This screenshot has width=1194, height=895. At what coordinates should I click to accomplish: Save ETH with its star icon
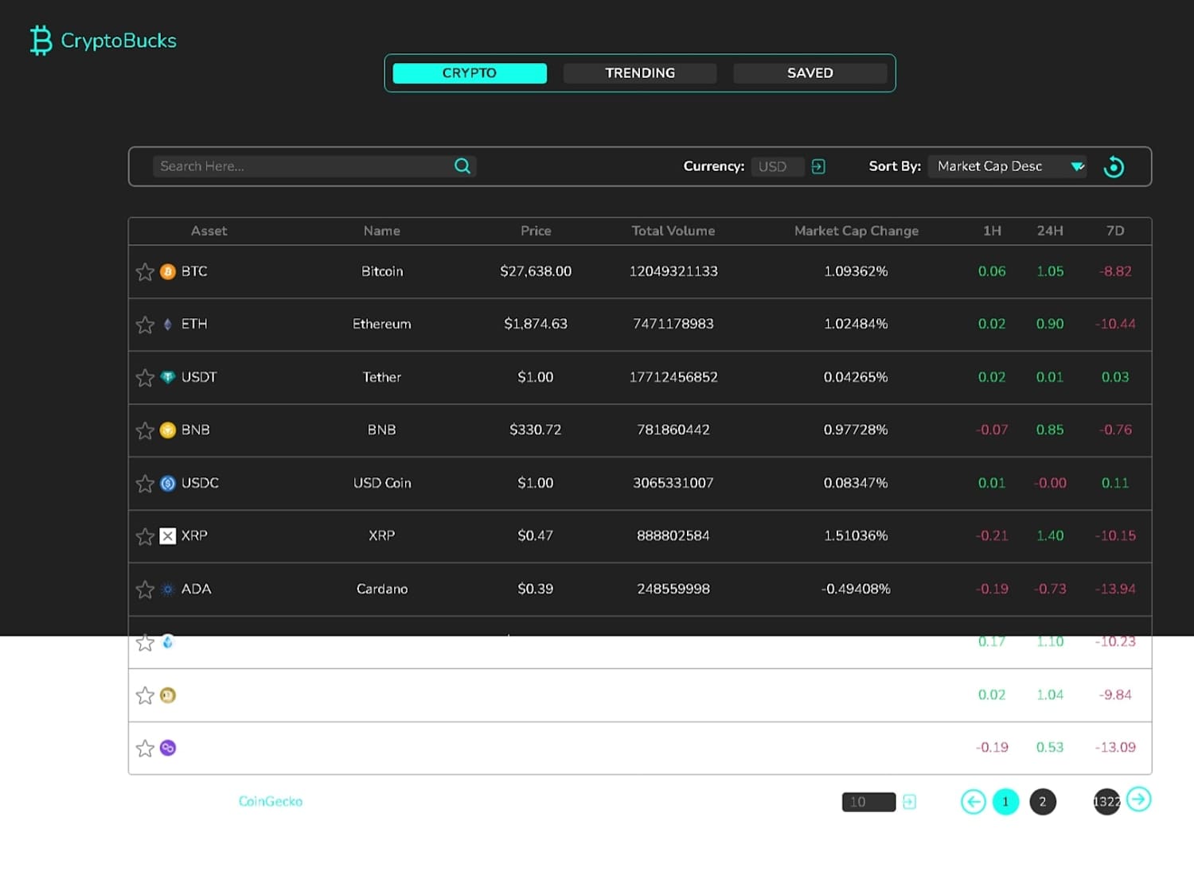coord(145,325)
